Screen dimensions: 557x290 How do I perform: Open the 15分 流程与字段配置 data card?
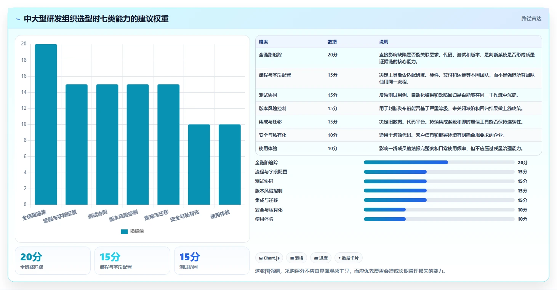(132, 261)
